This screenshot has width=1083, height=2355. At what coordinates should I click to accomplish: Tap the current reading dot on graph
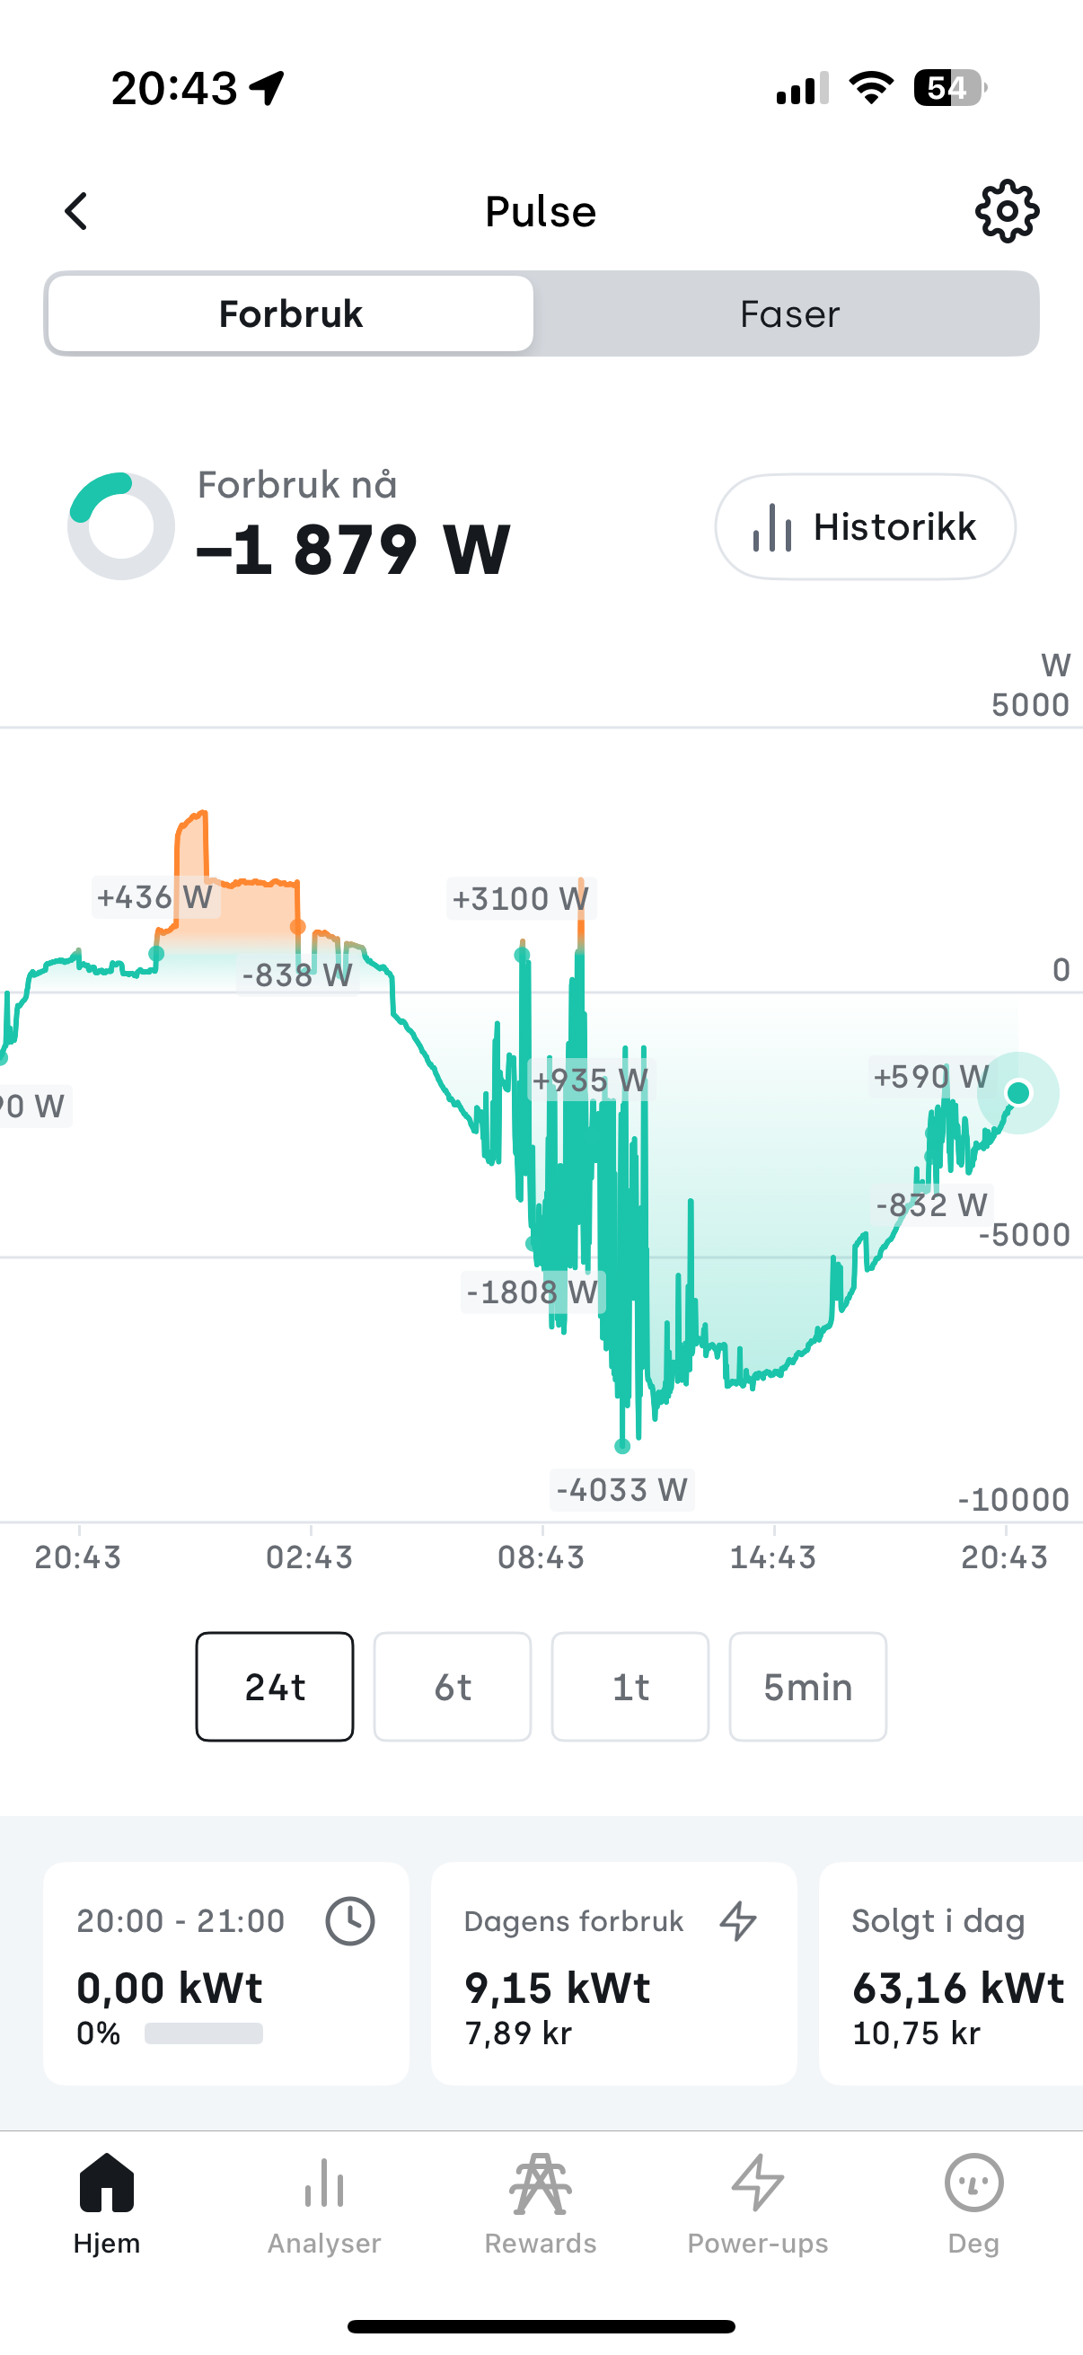click(1018, 1092)
